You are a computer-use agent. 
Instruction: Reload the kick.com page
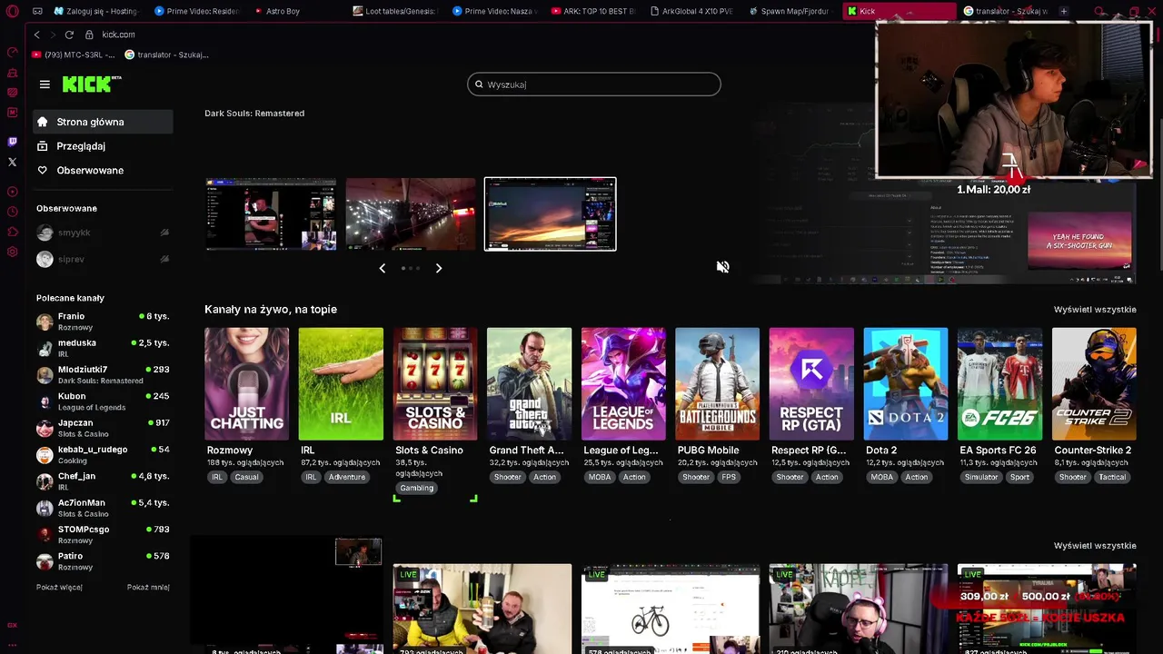(69, 35)
